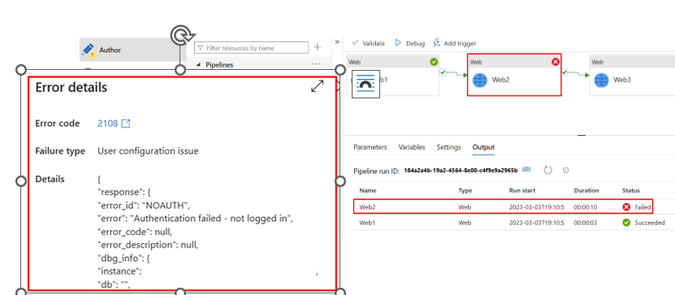This screenshot has width=675, height=295.
Task: Start a Debug run
Action: click(x=410, y=43)
